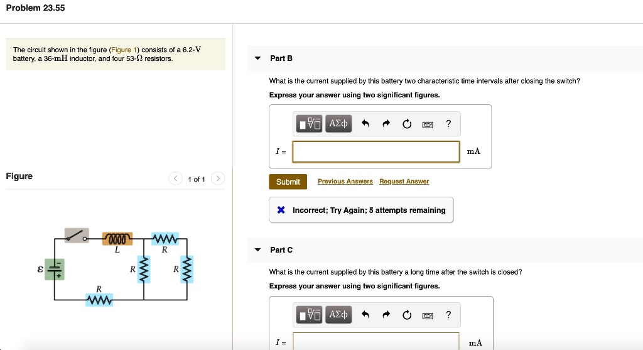The image size is (643, 350).
Task: Open math template tool in Part C toolbar
Action: [x=309, y=315]
